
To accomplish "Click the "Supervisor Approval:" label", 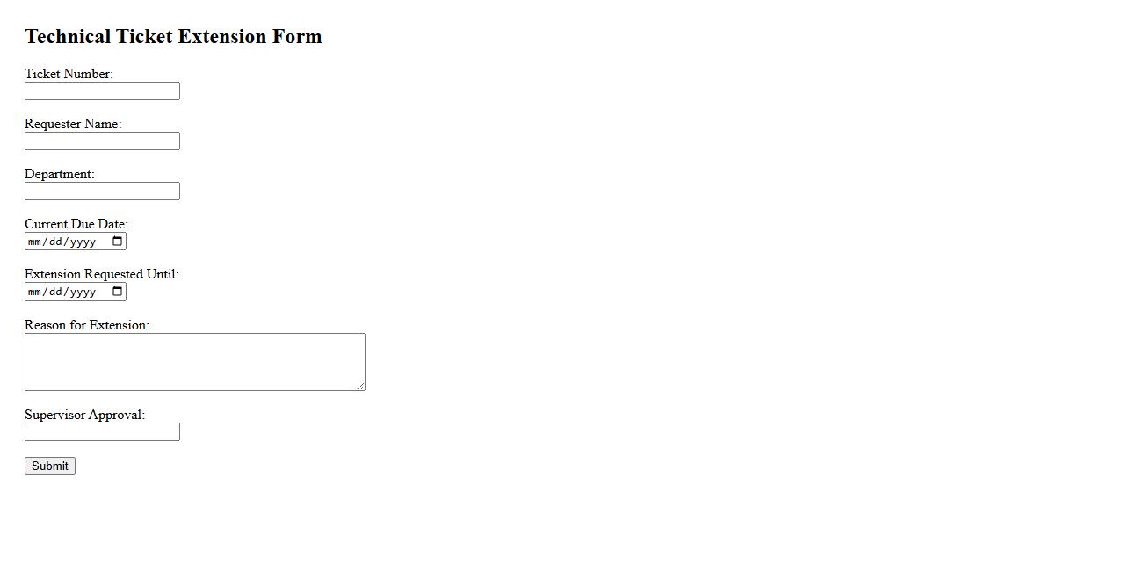I will coord(84,415).
